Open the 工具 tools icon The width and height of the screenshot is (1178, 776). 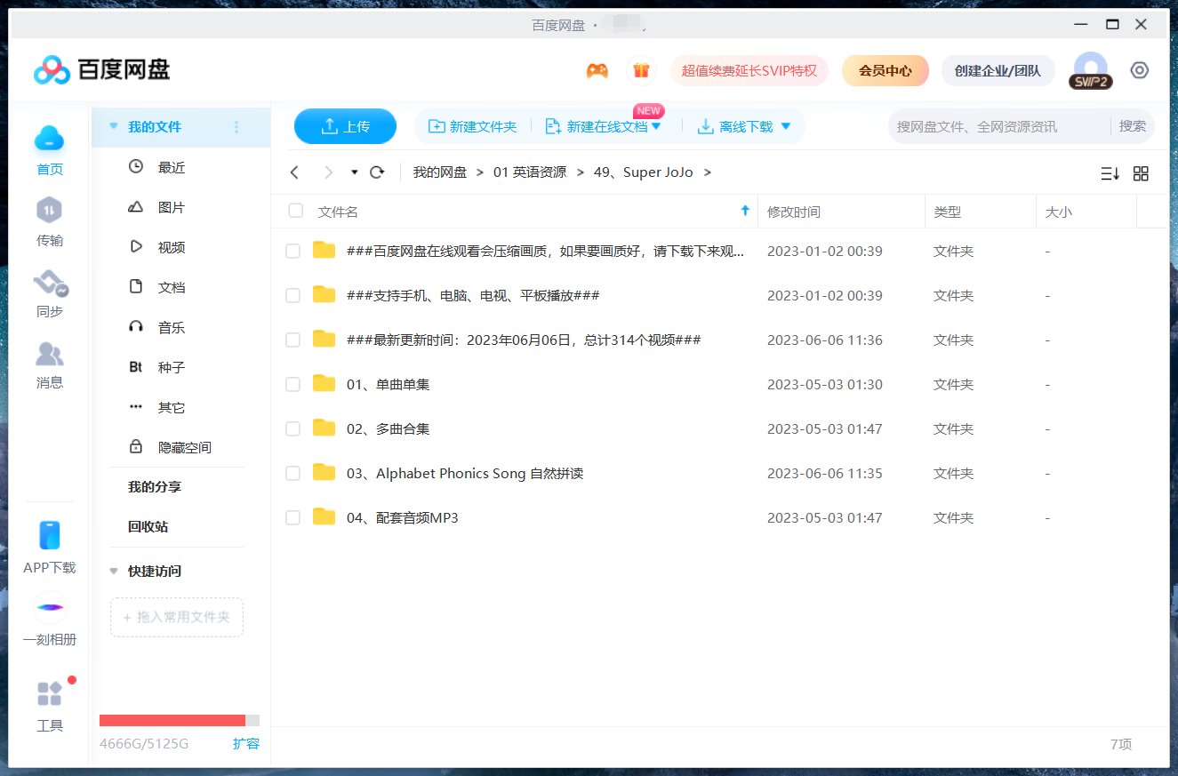[x=50, y=694]
